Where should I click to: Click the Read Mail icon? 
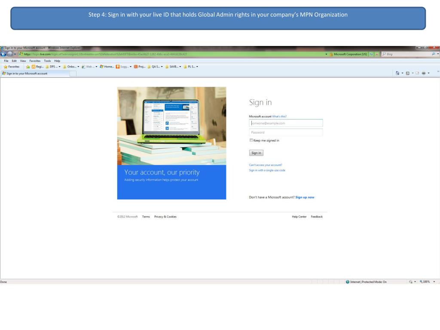[x=417, y=73]
